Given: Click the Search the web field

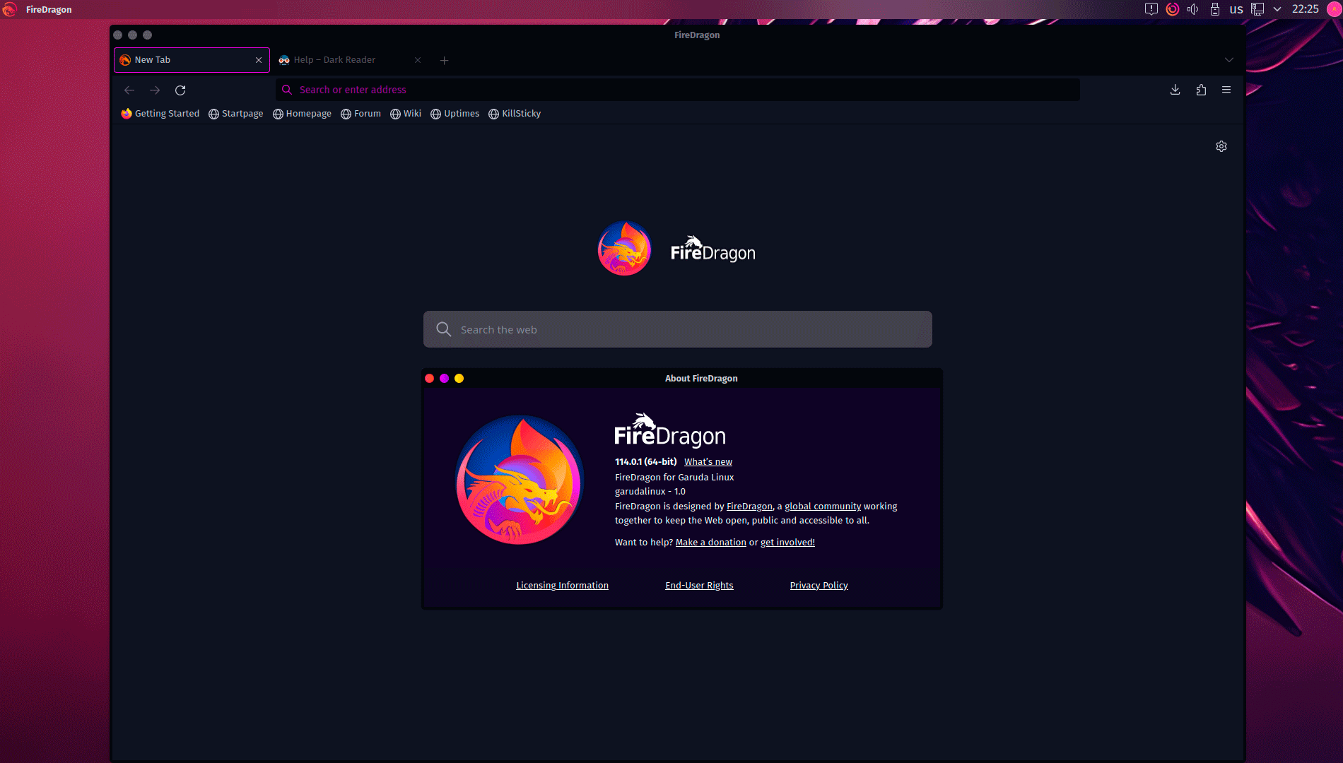Looking at the screenshot, I should click(677, 329).
